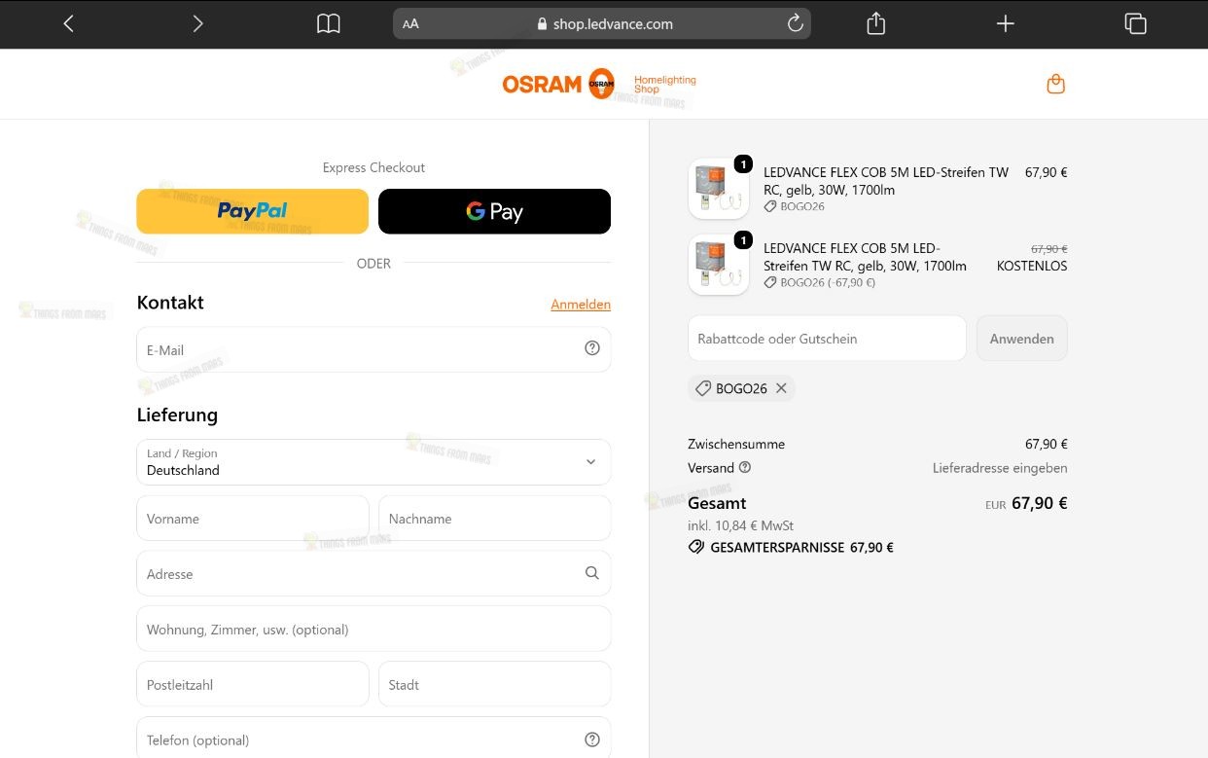Focus the Rabattcode oder Gutschein field

tap(827, 339)
